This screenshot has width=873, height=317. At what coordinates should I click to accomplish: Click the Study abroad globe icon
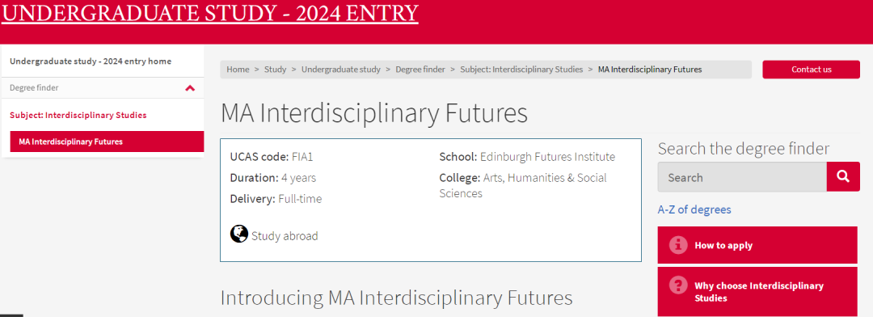[238, 234]
